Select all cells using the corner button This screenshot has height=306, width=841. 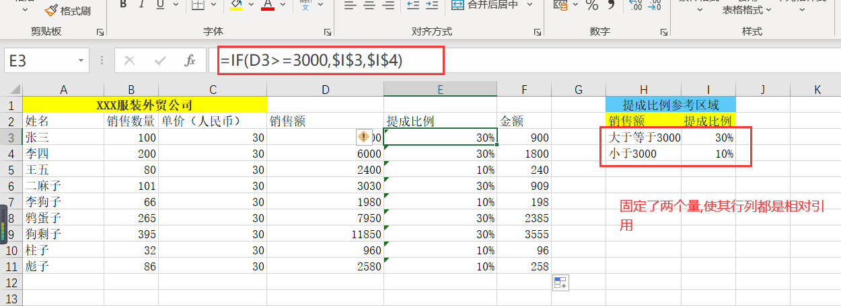11,89
